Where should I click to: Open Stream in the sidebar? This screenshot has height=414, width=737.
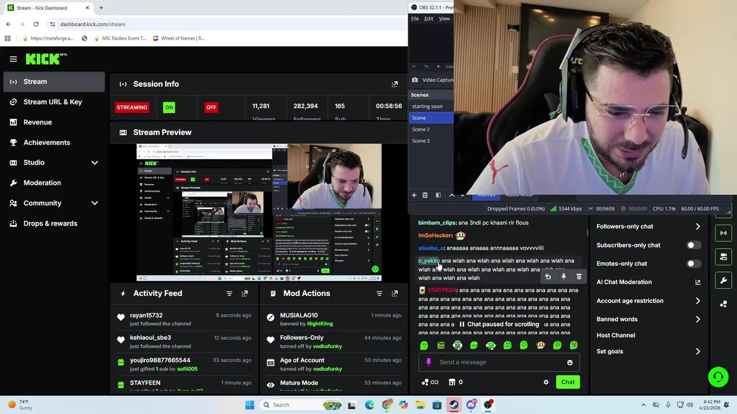54,82
